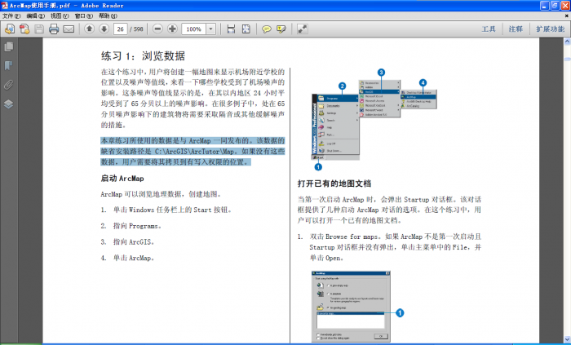The height and width of the screenshot is (345, 571).
Task: Open the 帮助 menu
Action: coord(108,16)
